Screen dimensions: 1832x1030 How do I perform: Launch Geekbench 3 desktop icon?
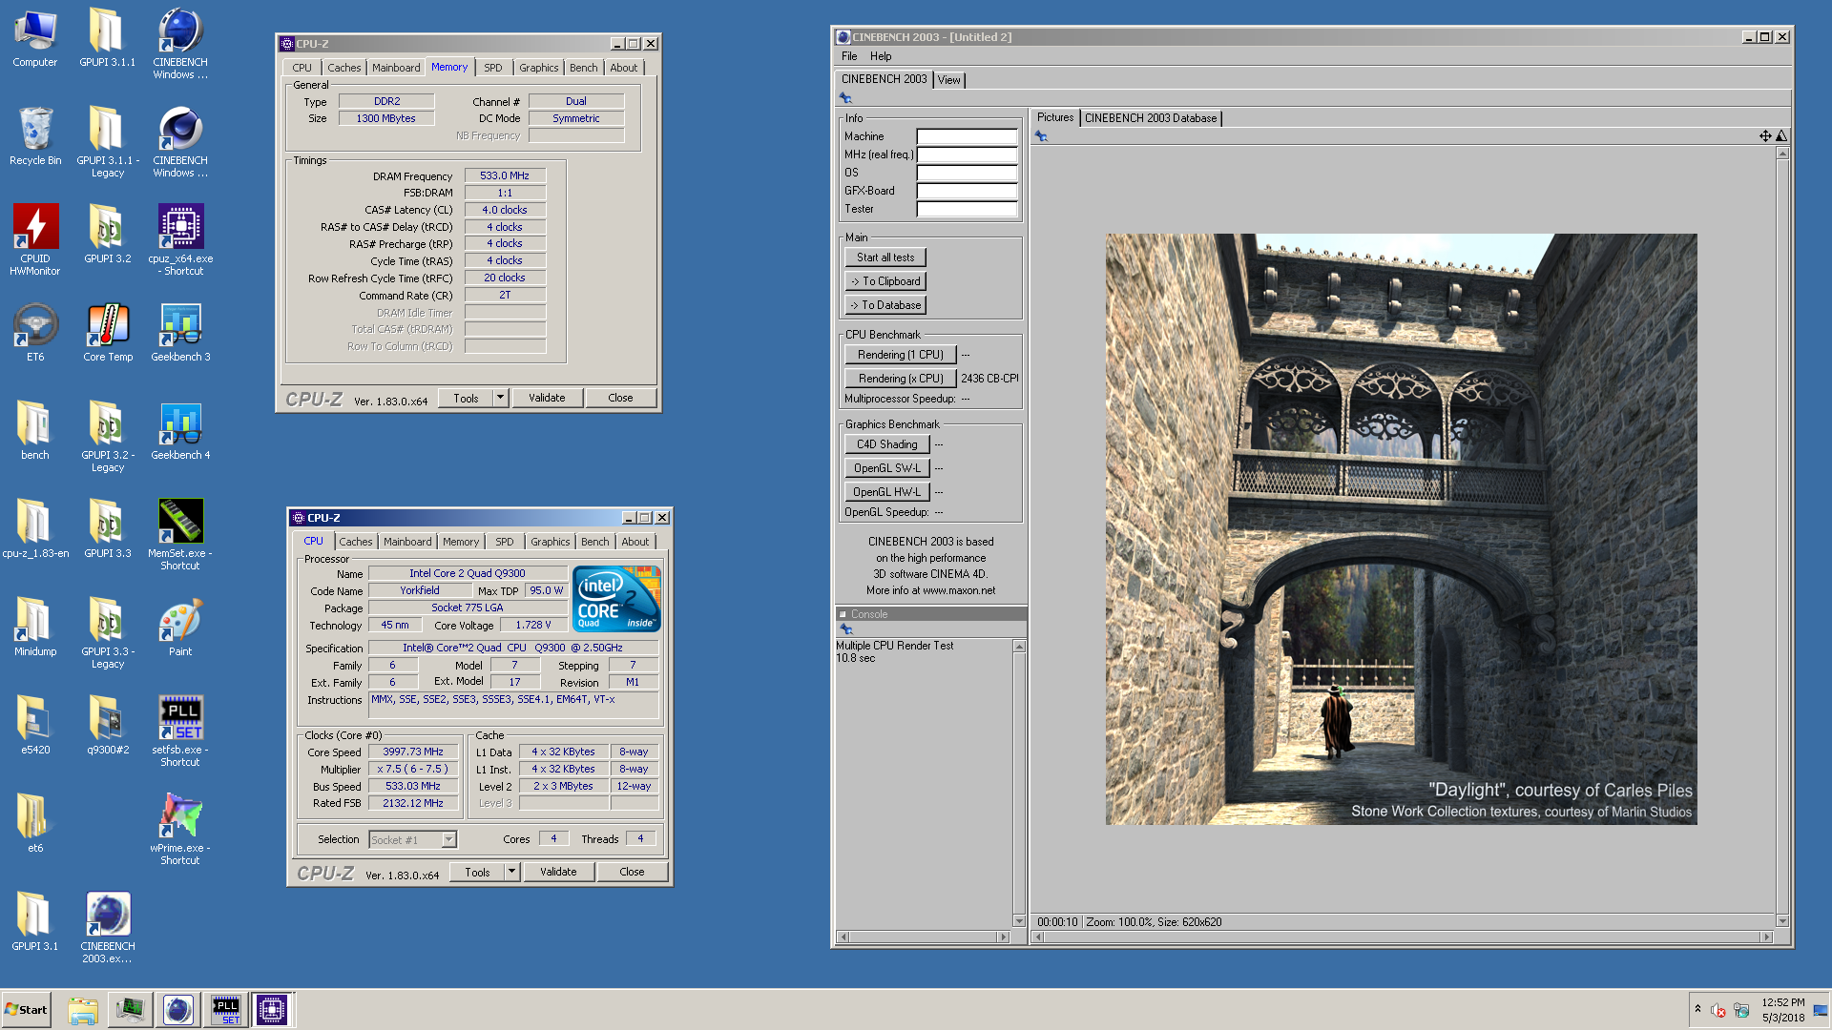point(180,333)
